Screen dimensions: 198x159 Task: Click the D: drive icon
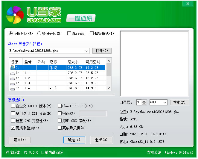pos(13,73)
